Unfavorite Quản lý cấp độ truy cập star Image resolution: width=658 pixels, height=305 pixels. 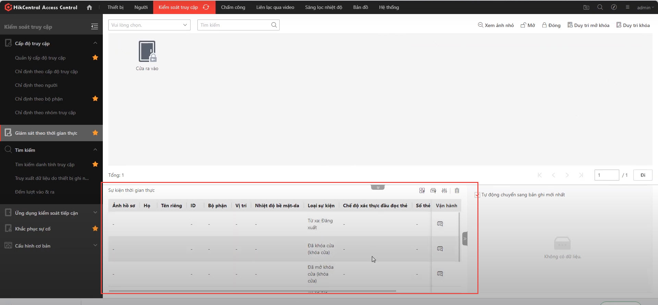tap(95, 57)
